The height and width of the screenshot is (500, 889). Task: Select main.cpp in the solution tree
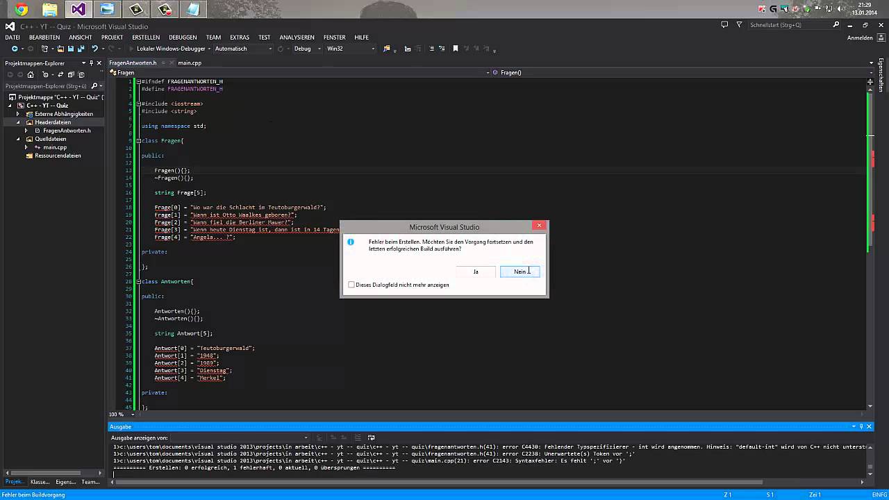point(55,147)
